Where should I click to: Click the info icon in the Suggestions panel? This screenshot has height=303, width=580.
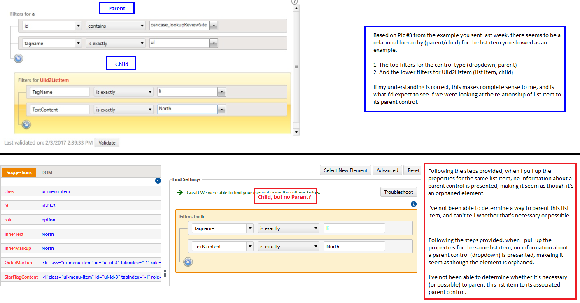pyautogui.click(x=158, y=181)
